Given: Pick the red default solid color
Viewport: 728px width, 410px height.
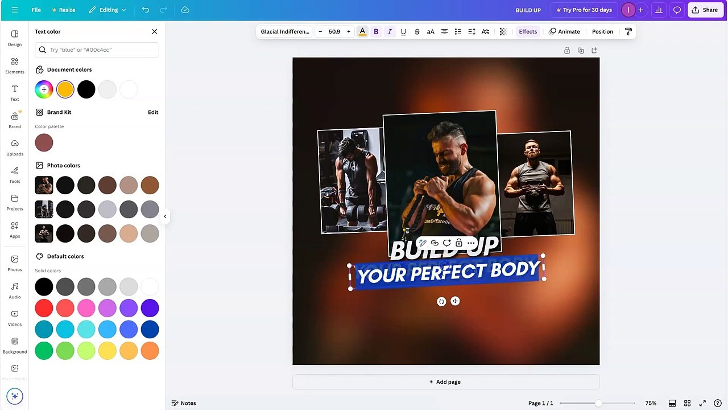Looking at the screenshot, I should [44, 308].
